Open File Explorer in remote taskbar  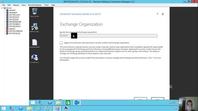[58, 103]
